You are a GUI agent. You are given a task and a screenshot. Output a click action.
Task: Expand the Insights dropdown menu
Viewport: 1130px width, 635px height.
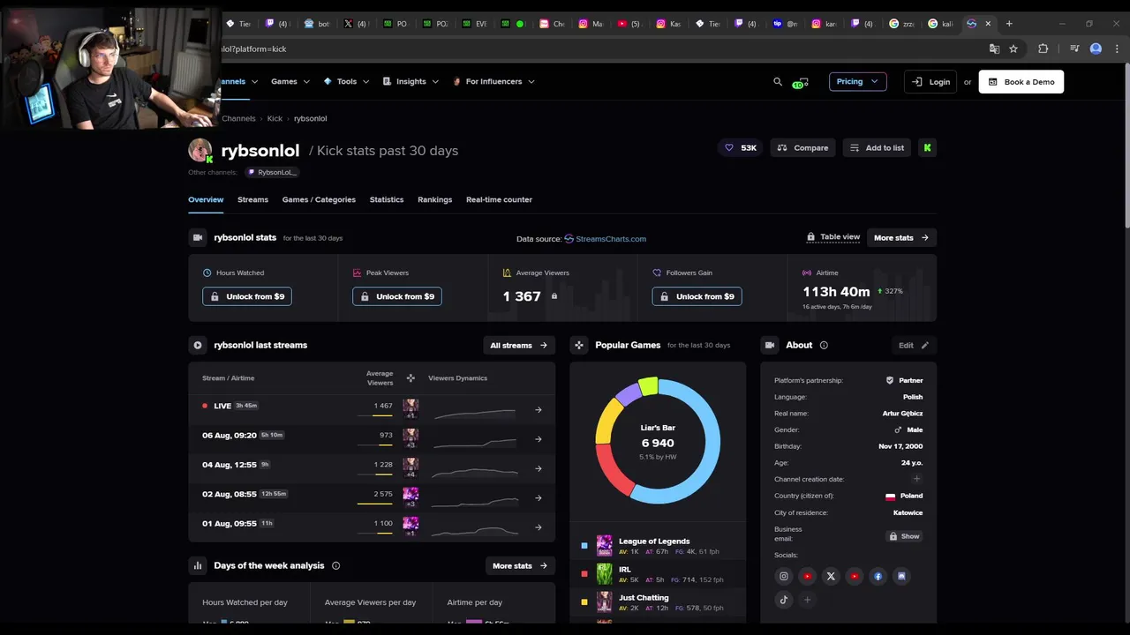coord(411,81)
